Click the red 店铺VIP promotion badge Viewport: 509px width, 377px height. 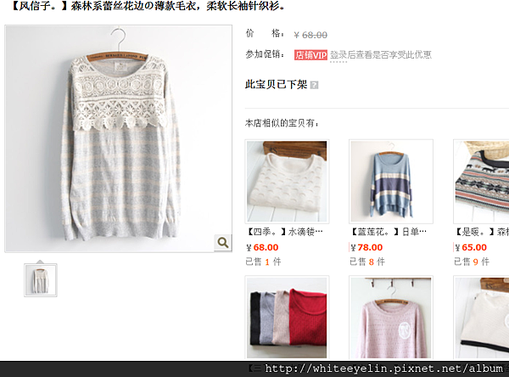click(x=310, y=55)
